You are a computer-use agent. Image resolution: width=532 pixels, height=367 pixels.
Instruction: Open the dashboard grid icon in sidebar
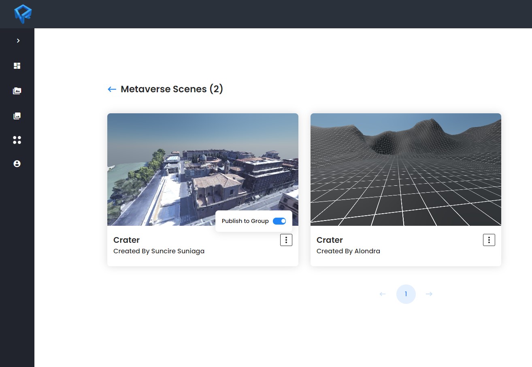coord(17,66)
